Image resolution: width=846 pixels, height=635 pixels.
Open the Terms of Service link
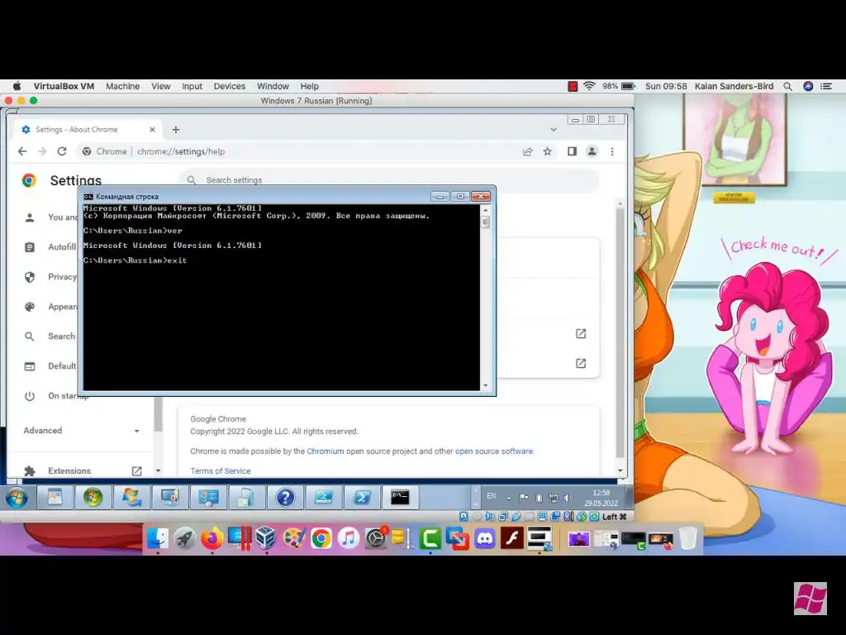(x=220, y=470)
